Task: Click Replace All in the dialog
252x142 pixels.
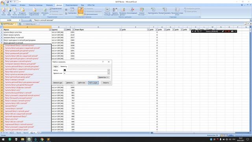Action: point(57,82)
